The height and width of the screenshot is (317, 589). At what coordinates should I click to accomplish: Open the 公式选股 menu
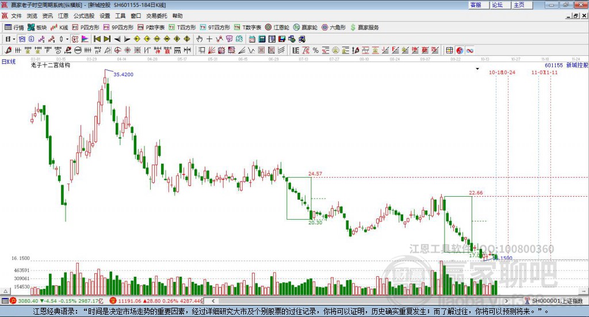click(84, 16)
